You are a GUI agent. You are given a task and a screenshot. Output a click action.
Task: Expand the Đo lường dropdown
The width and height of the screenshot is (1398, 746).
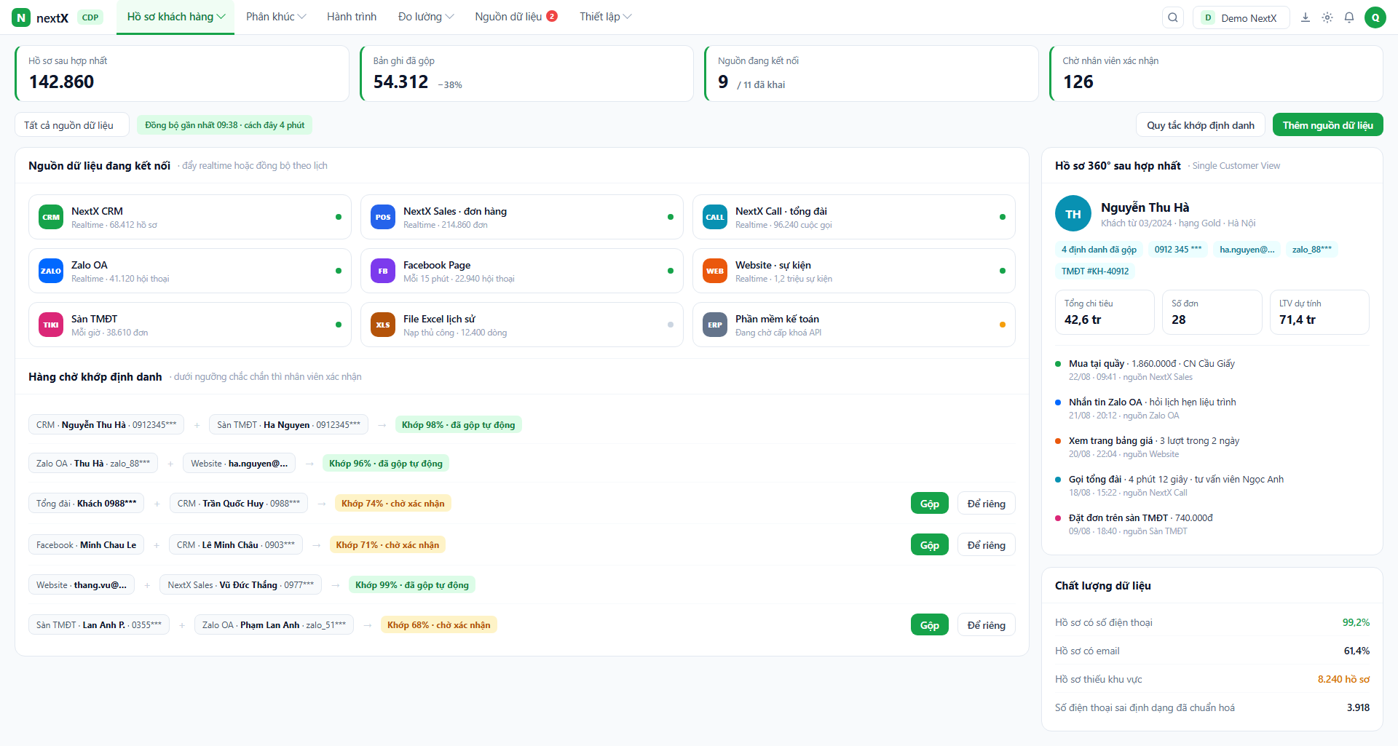(x=426, y=17)
